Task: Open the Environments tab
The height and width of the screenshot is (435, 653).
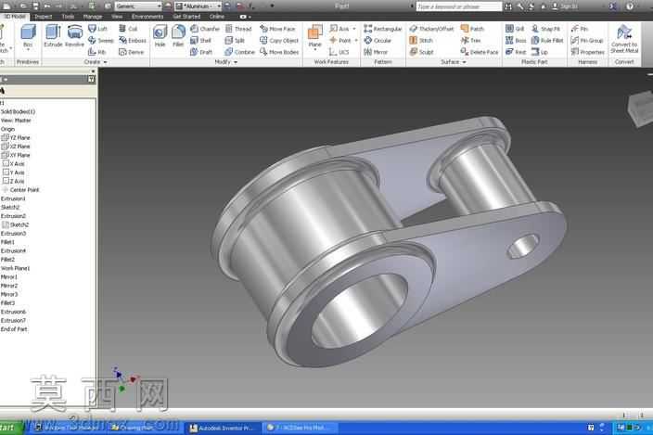Action: pyautogui.click(x=147, y=17)
